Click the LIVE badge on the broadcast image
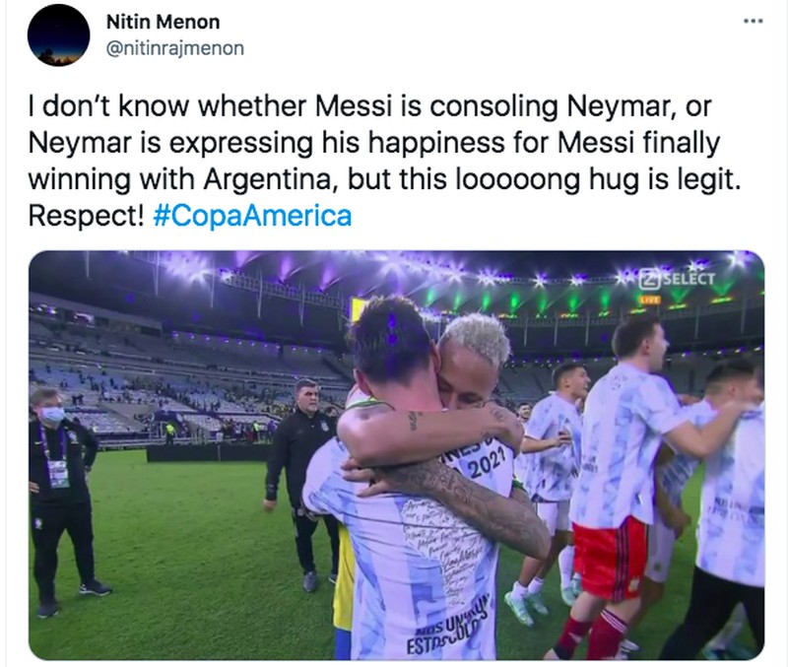The height and width of the screenshot is (667, 788). tap(648, 299)
